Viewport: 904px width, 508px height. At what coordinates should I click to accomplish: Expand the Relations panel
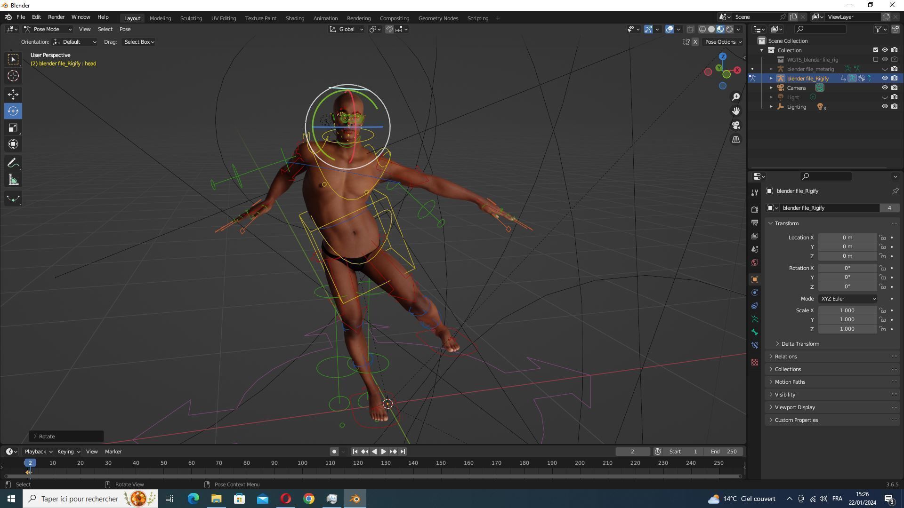[786, 357]
